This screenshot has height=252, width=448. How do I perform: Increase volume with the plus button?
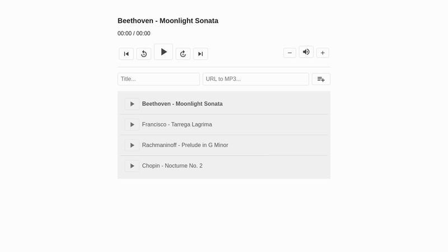click(x=323, y=53)
